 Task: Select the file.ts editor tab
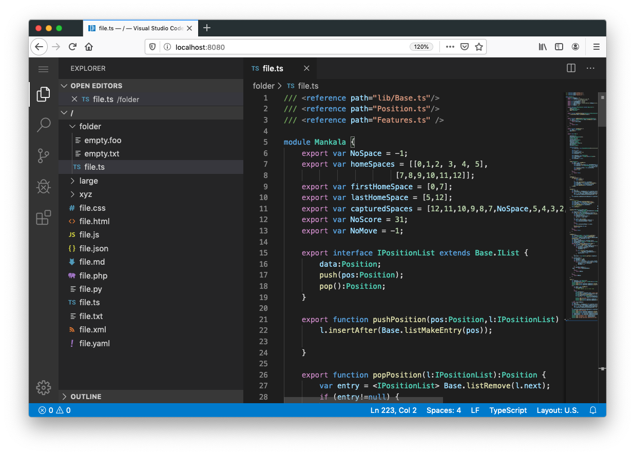273,68
